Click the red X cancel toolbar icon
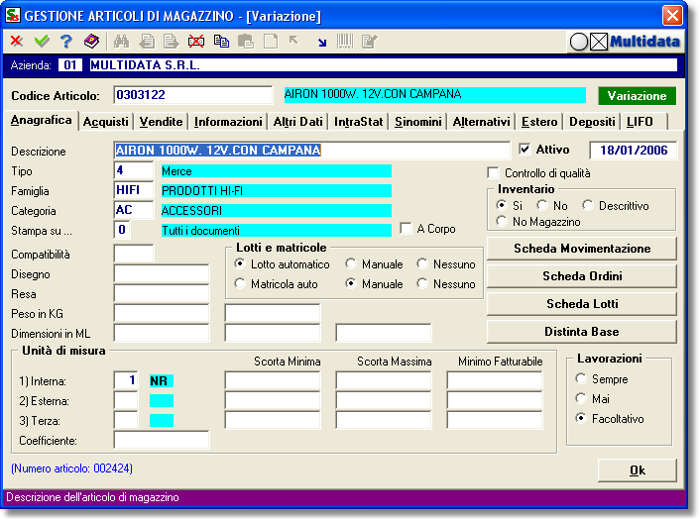 [x=17, y=41]
